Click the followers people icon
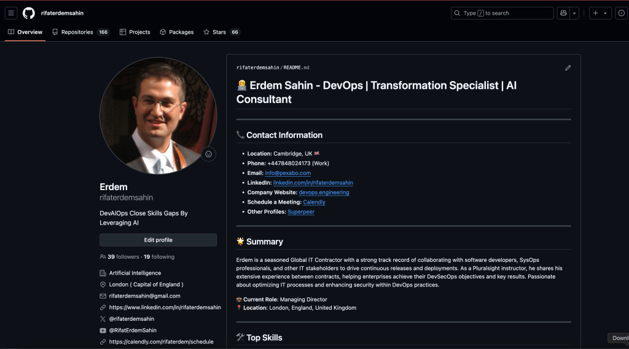The height and width of the screenshot is (349, 629). (x=103, y=257)
